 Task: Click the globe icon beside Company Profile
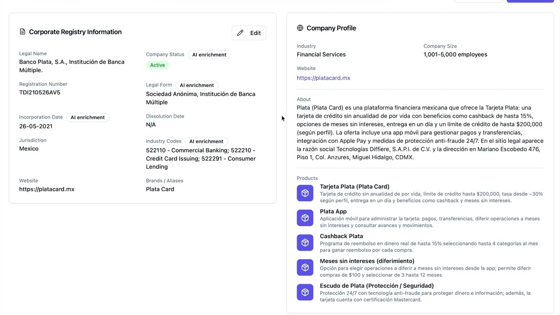point(300,28)
